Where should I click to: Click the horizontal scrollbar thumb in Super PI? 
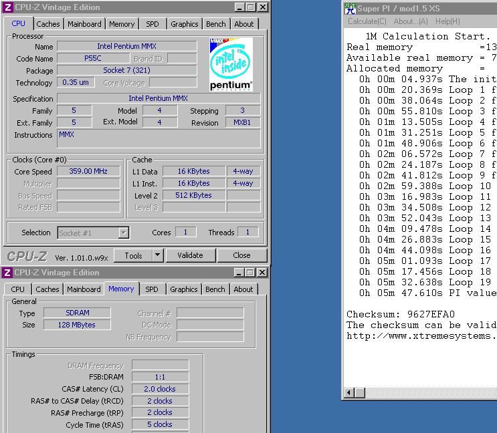(x=360, y=393)
